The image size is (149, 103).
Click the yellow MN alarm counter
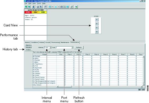[x=43, y=12]
